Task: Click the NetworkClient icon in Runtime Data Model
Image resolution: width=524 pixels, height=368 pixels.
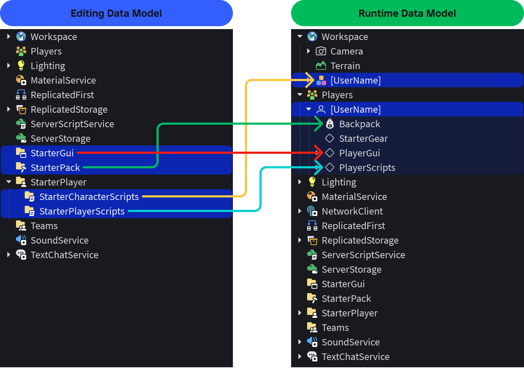Action: 312,211
